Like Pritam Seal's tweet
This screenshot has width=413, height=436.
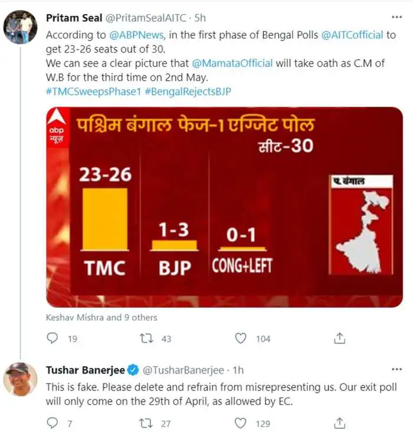pyautogui.click(x=241, y=338)
